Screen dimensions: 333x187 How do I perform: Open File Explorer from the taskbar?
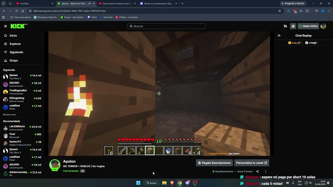[x=164, y=183]
